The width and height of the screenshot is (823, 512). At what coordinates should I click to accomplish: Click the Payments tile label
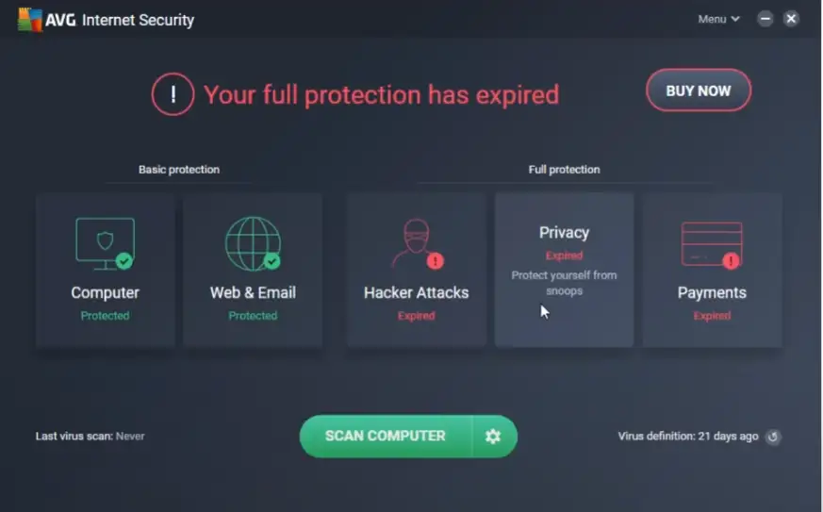pos(712,292)
